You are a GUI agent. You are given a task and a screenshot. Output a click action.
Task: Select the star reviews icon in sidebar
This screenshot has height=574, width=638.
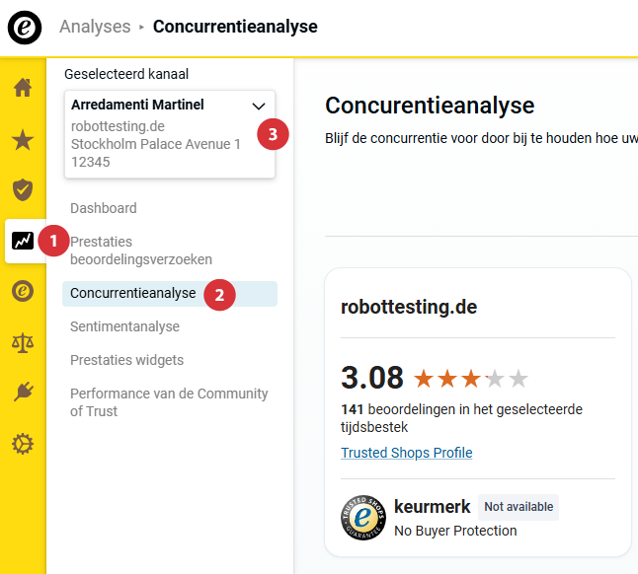pos(23,139)
